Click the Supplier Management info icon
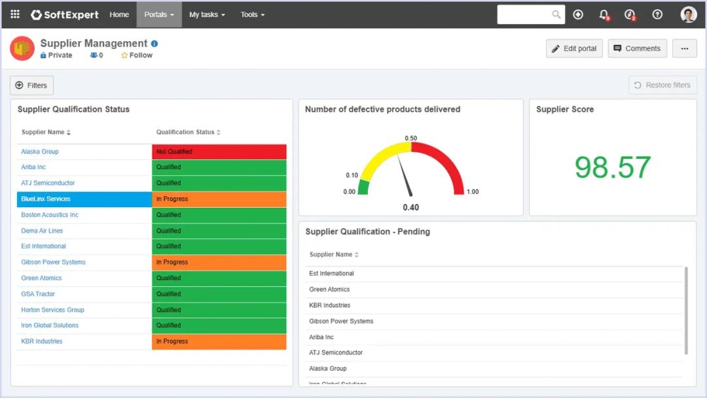The height and width of the screenshot is (398, 707). (x=154, y=44)
